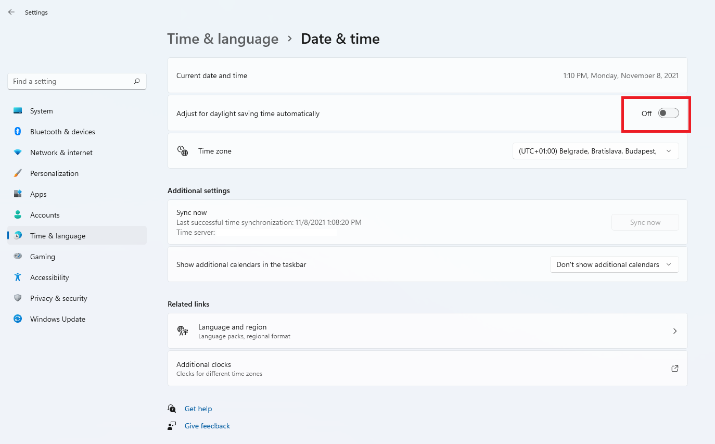This screenshot has width=715, height=444.
Task: Click the Gaming controller icon
Action: click(18, 257)
